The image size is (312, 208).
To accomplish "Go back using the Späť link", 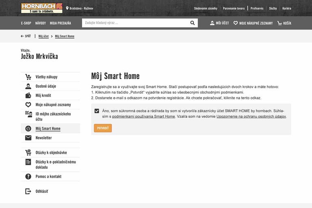I will pos(26,36).
